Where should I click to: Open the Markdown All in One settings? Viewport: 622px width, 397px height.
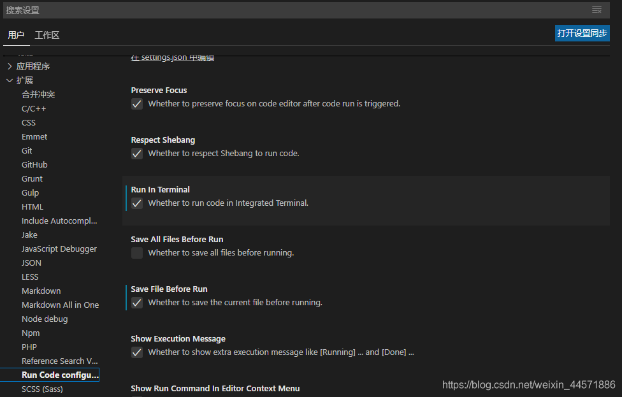[60, 305]
